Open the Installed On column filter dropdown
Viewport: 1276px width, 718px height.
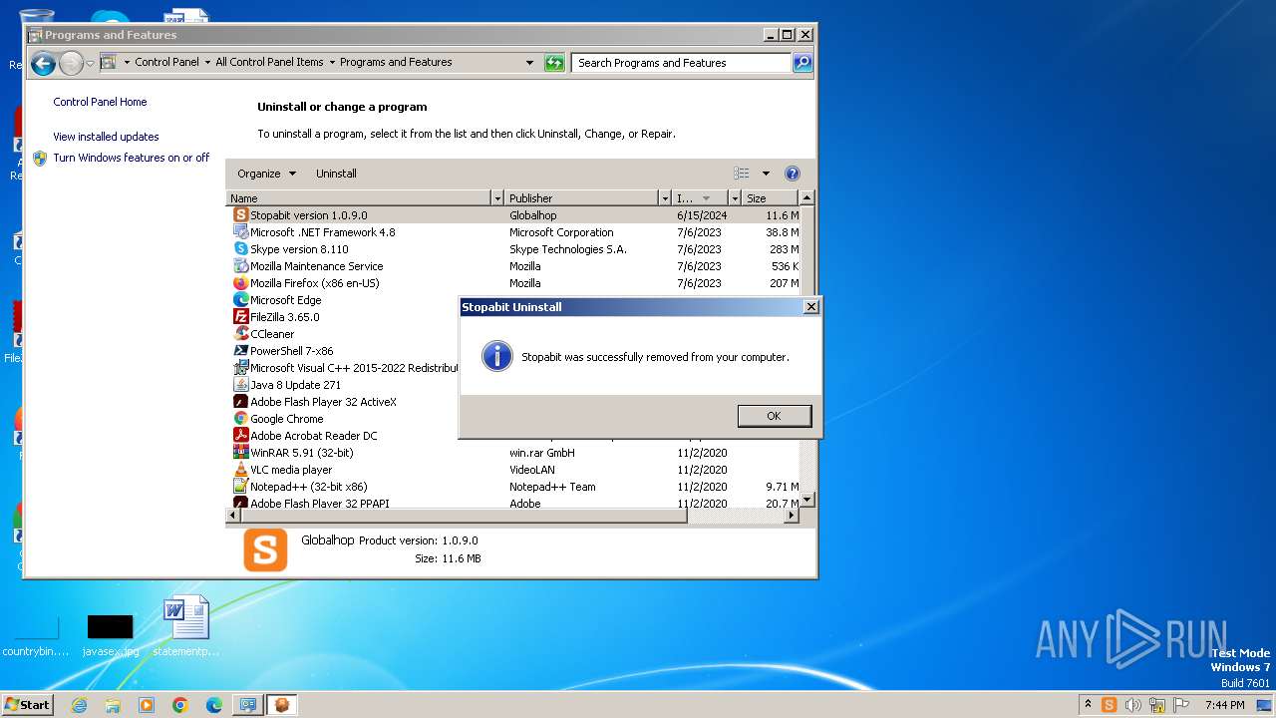pyautogui.click(x=735, y=198)
